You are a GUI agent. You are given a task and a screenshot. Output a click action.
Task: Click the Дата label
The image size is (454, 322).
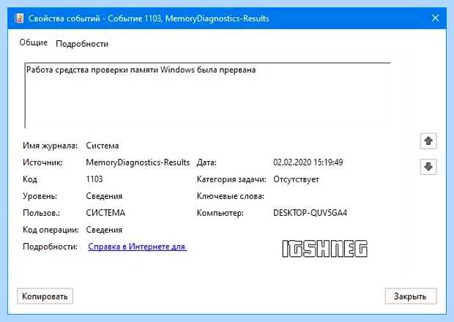206,162
